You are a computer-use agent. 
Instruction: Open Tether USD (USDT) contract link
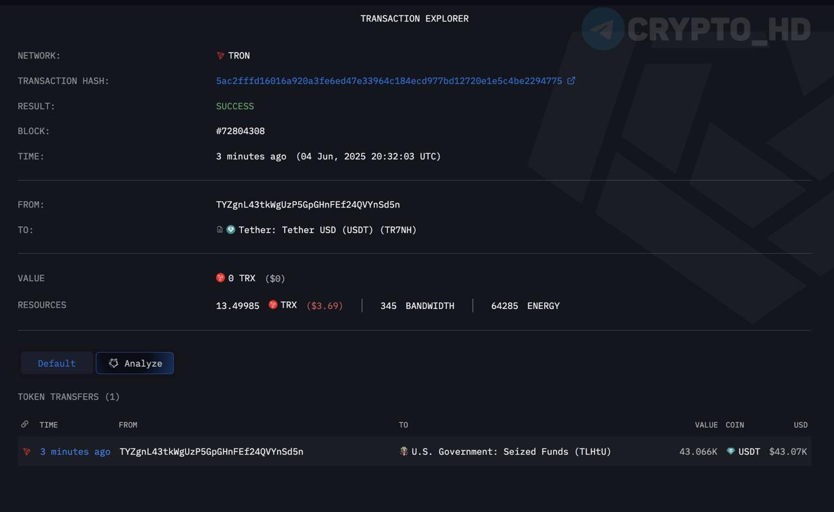tap(328, 230)
